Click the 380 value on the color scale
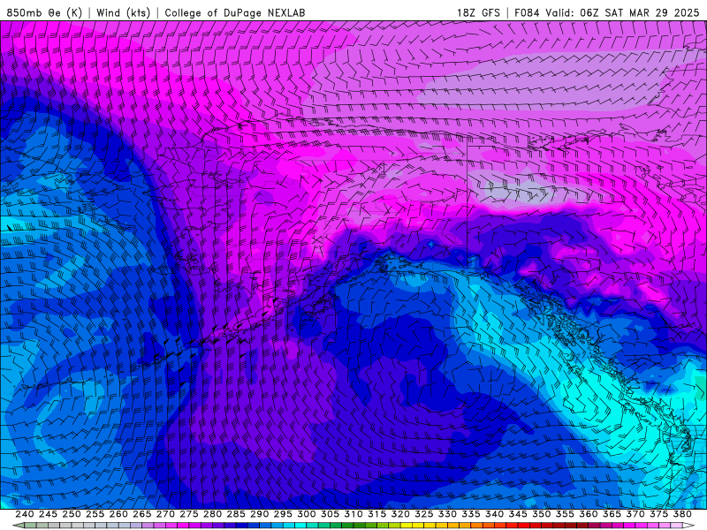Screen dimensions: 707x530 (682, 514)
